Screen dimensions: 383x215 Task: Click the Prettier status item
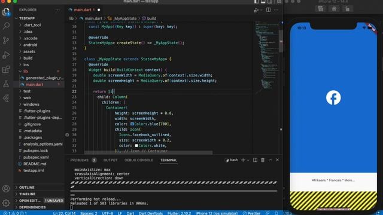(x=251, y=213)
